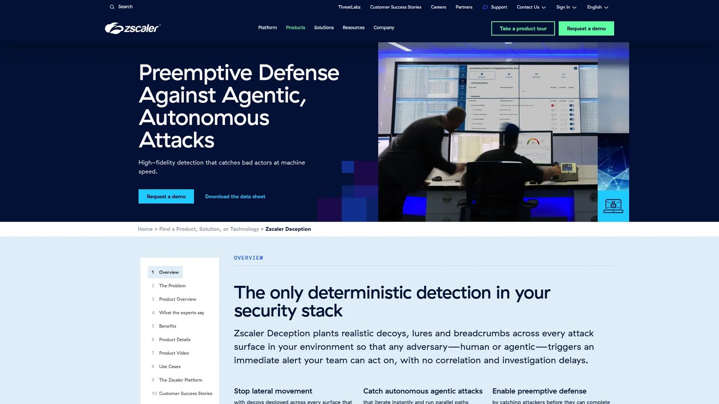Screen dimensions: 719x404
Task: Go to Home breadcrumb
Action: 145,229
